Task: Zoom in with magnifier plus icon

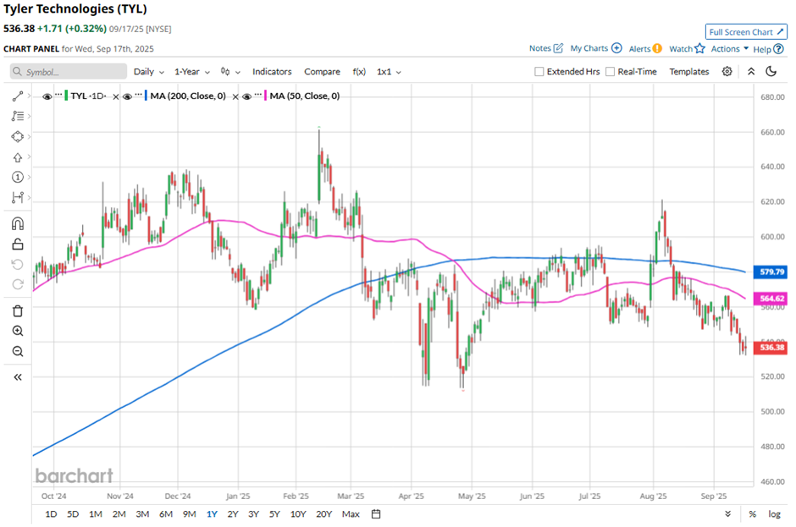Action: point(18,332)
